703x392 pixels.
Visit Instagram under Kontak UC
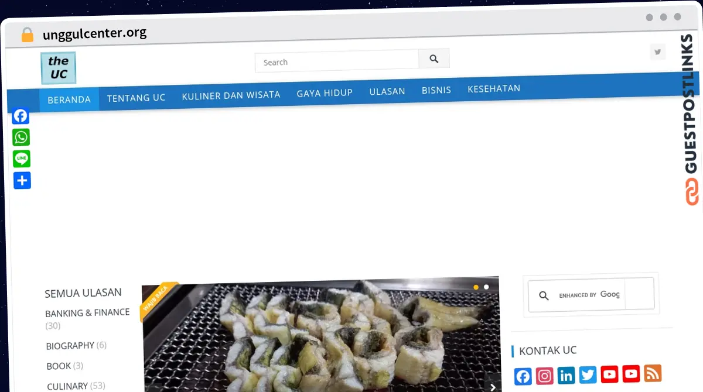(x=545, y=376)
